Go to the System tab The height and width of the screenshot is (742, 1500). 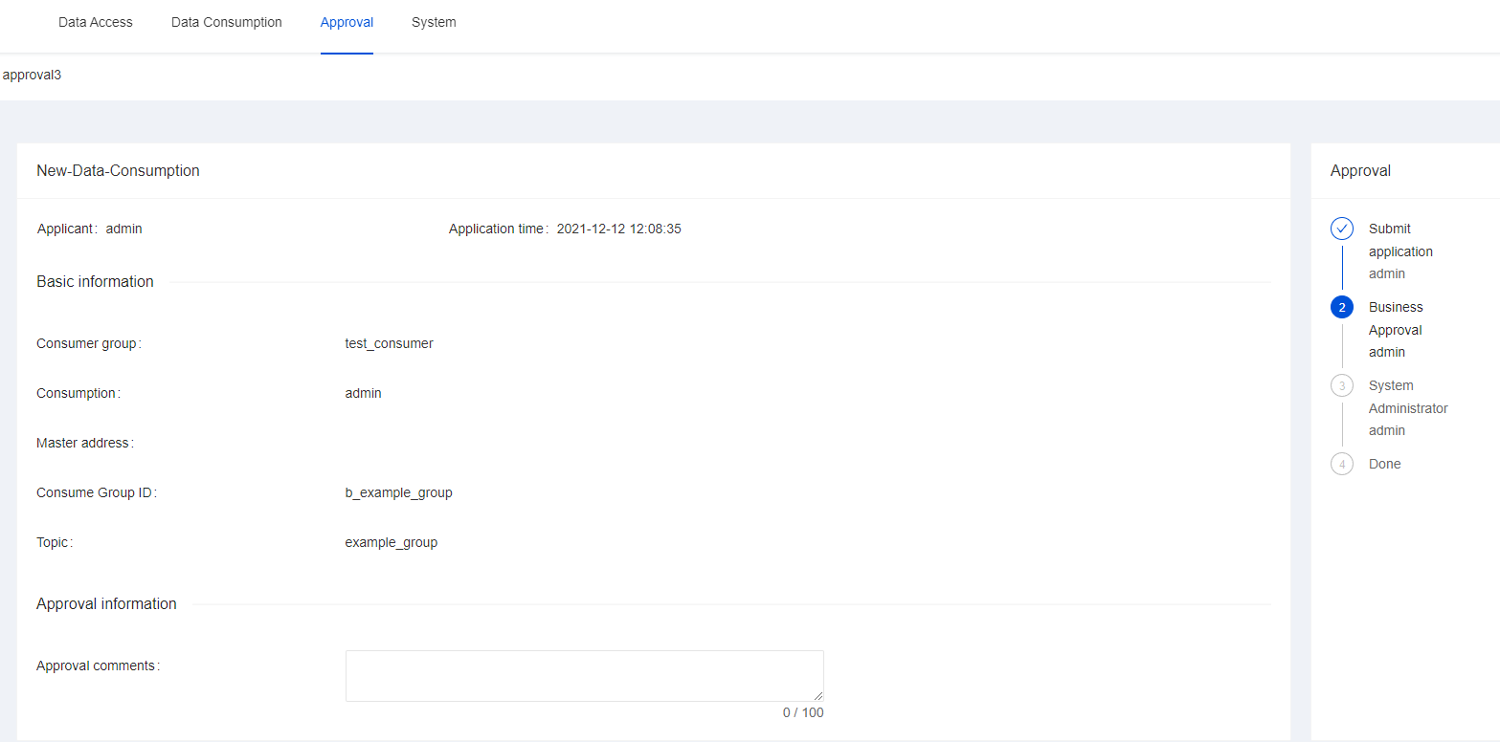(x=434, y=22)
